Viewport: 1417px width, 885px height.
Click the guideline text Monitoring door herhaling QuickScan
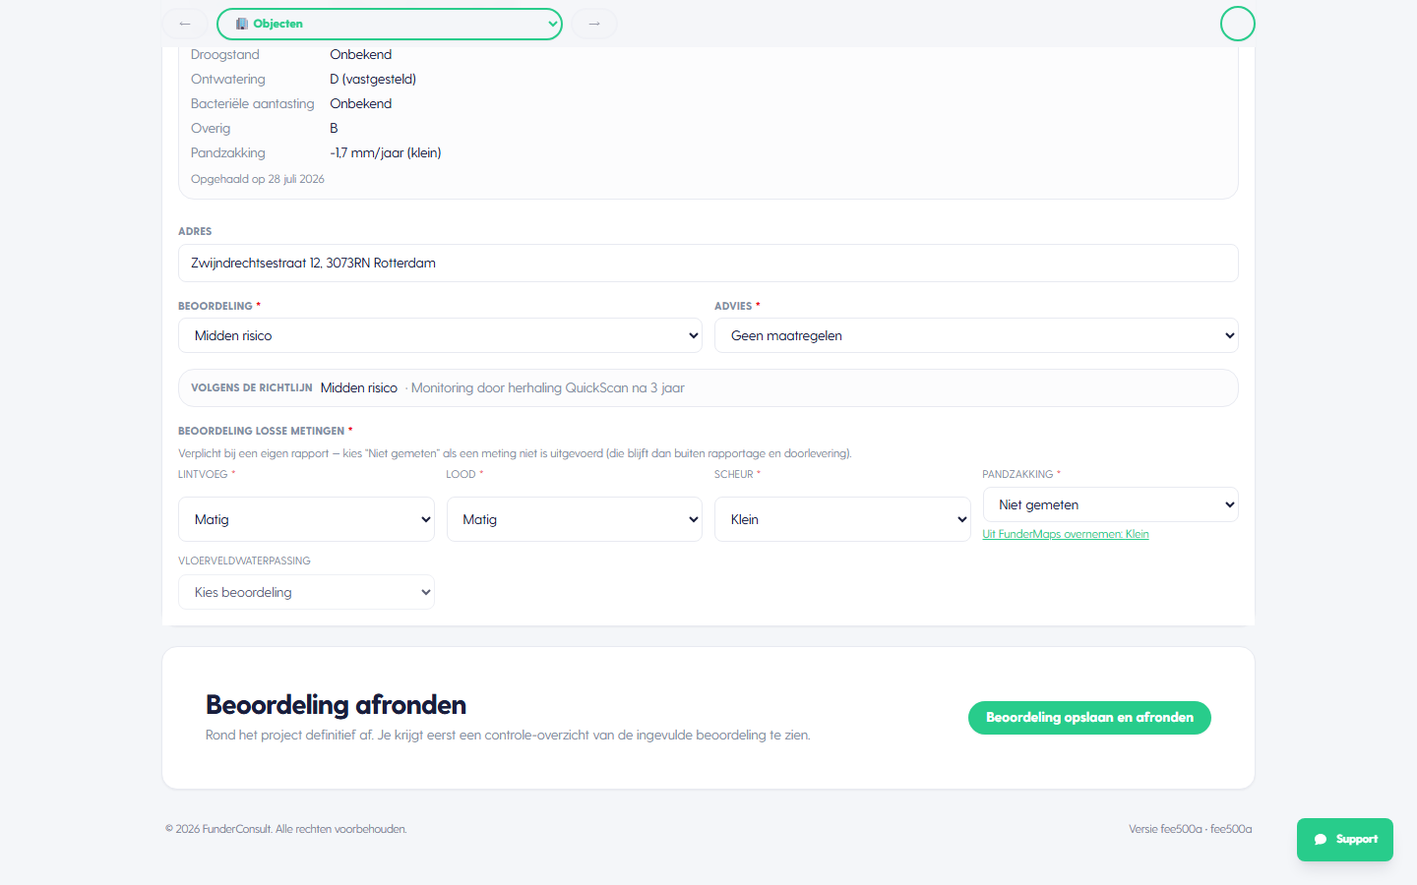548,387
